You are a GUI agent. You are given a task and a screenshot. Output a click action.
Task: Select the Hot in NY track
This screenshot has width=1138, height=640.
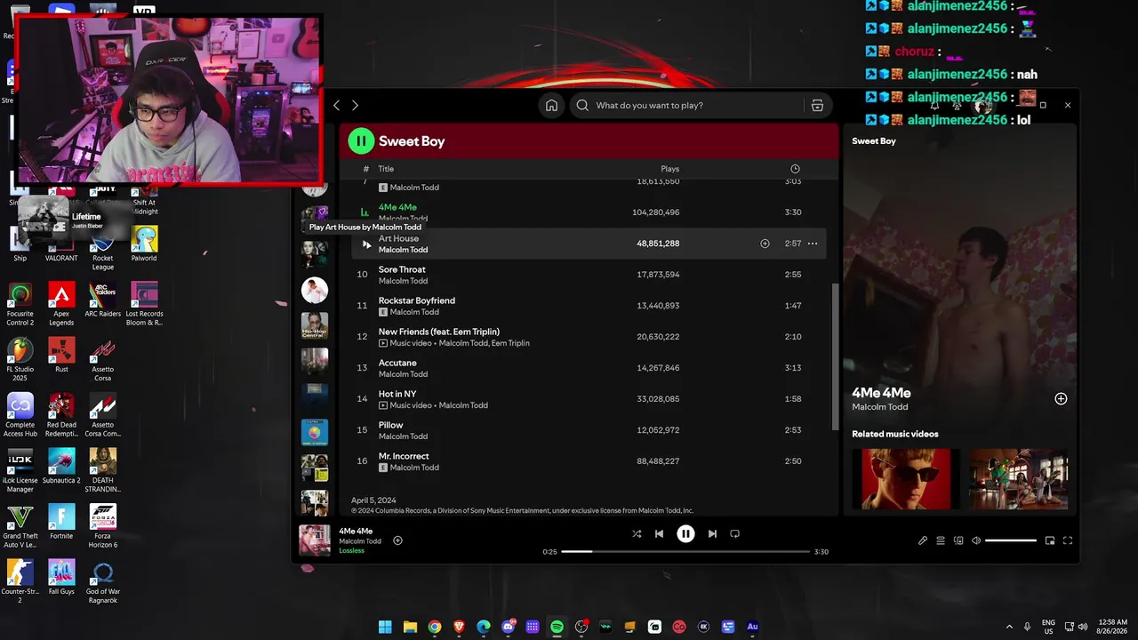click(589, 399)
